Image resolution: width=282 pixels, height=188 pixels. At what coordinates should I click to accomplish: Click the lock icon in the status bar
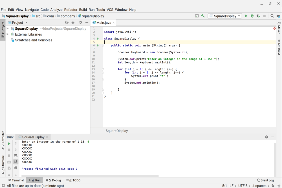[273, 186]
